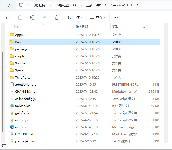Expand chevron after 此电脑 breadcrumb

coord(50,5)
